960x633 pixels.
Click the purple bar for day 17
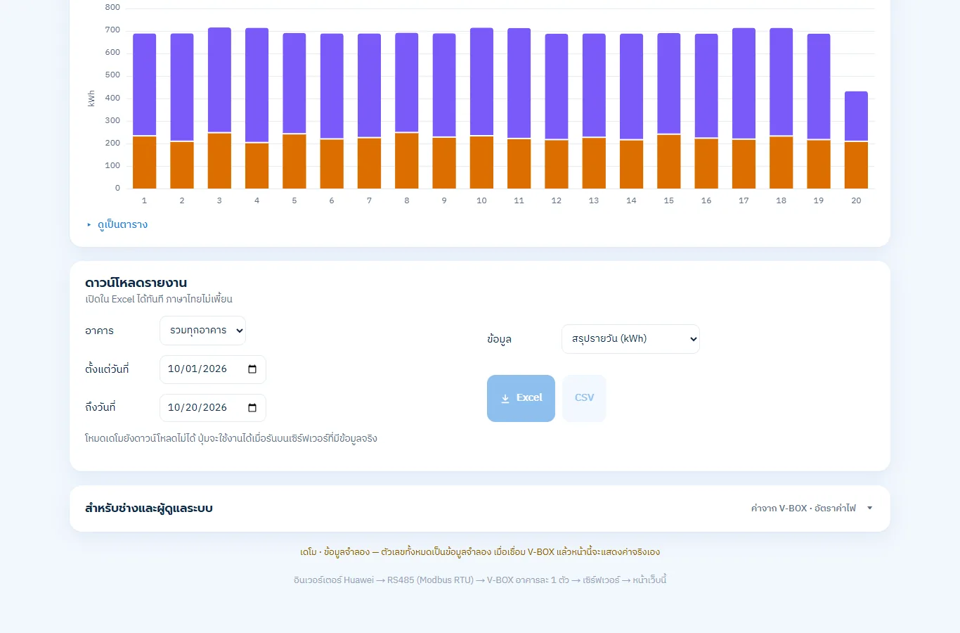744,84
